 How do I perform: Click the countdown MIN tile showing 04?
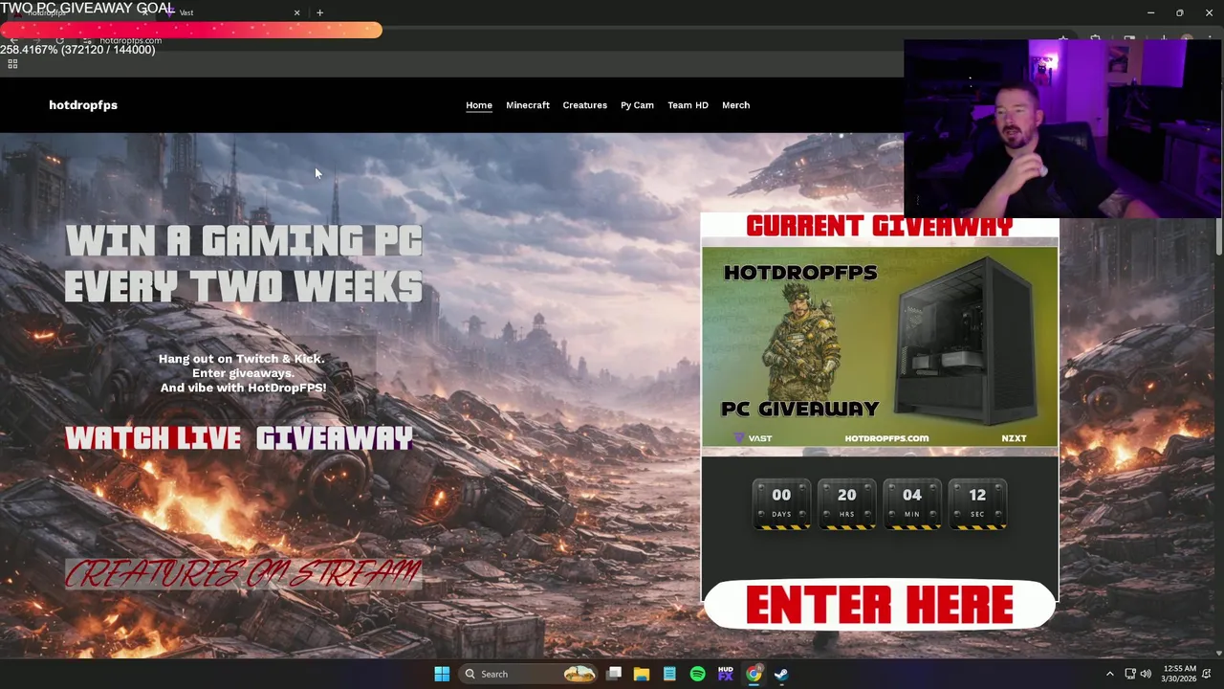(911, 503)
